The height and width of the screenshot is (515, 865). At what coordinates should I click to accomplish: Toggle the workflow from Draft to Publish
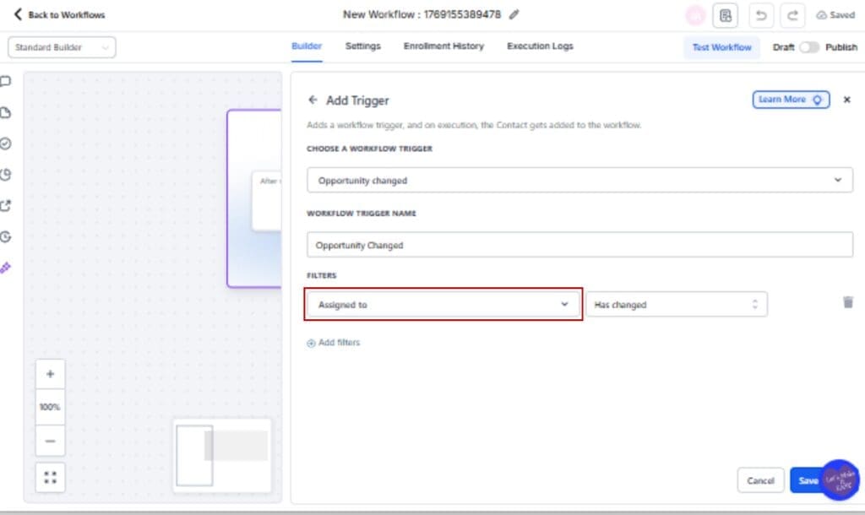(x=808, y=48)
